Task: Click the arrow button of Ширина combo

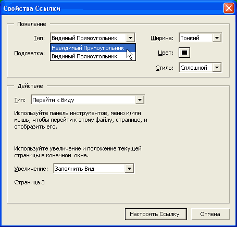Action: click(217, 37)
